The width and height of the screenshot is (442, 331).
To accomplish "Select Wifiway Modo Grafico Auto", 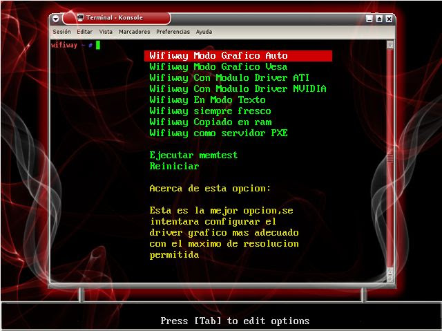I will pos(238,55).
